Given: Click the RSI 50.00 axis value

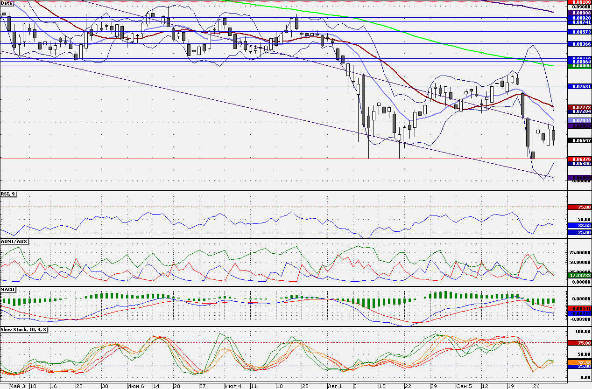Looking at the screenshot, I should click(x=585, y=219).
